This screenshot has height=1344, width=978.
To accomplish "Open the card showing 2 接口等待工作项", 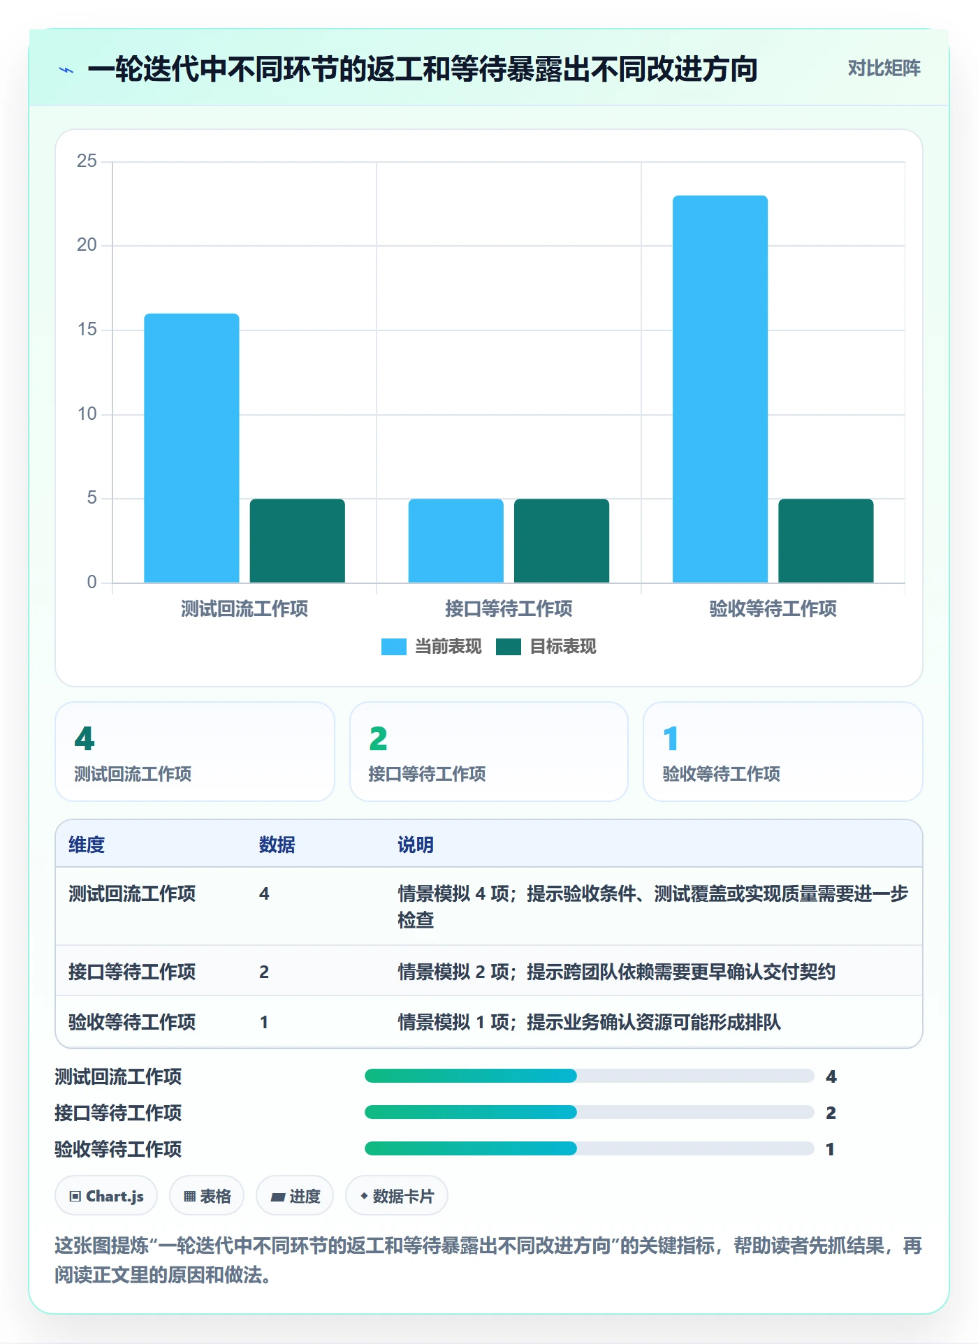I will point(489,752).
